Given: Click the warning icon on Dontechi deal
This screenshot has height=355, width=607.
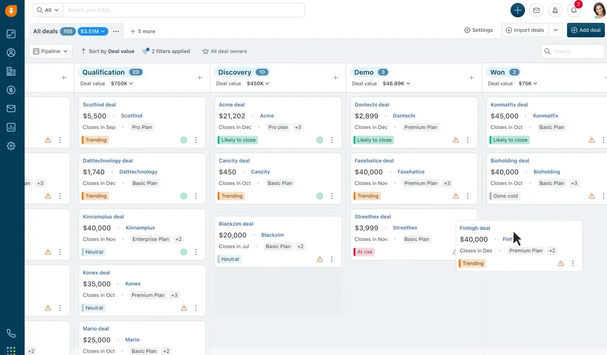Looking at the screenshot, I should tap(456, 140).
